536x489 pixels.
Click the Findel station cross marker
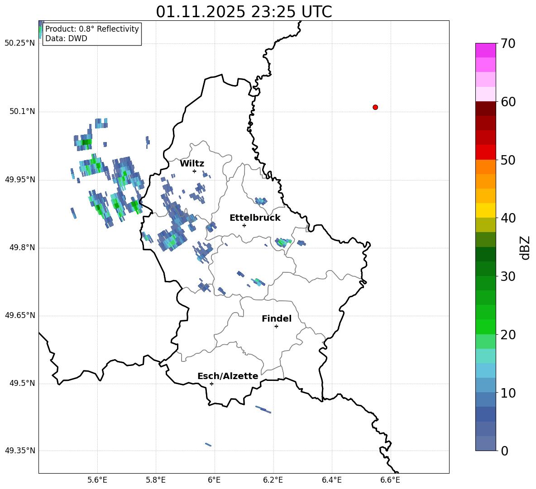[x=276, y=327]
